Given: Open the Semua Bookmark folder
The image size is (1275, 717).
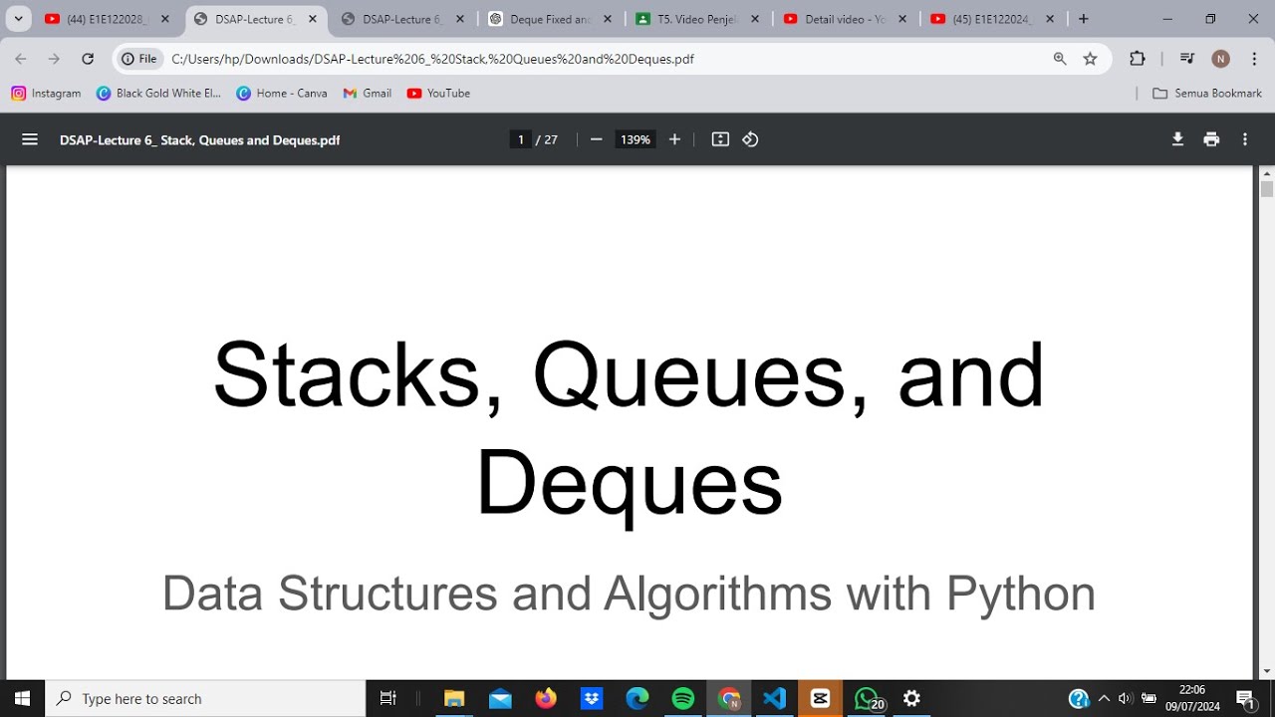Looking at the screenshot, I should [1206, 93].
